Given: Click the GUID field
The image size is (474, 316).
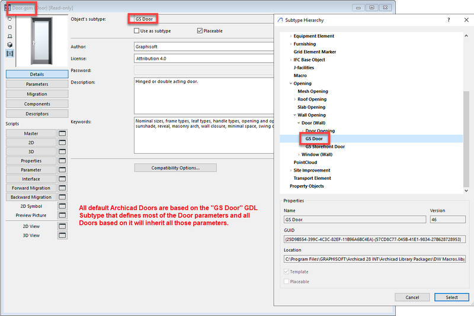Looking at the screenshot, I should click(x=374, y=239).
